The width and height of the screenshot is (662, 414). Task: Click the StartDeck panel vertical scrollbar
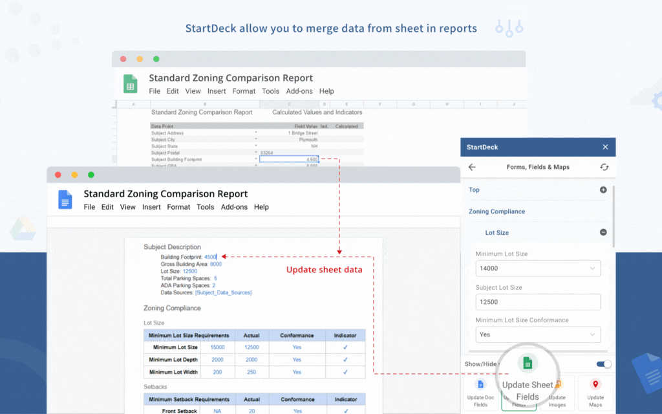[613, 216]
